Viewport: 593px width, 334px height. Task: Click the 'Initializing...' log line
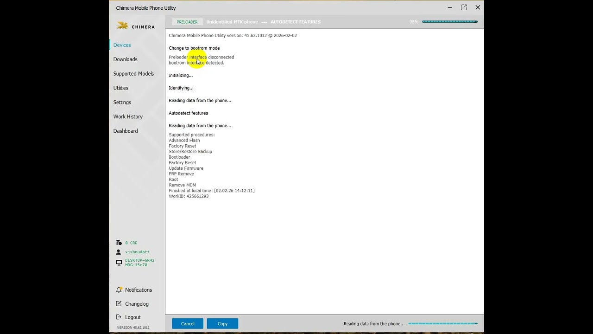pos(181,76)
